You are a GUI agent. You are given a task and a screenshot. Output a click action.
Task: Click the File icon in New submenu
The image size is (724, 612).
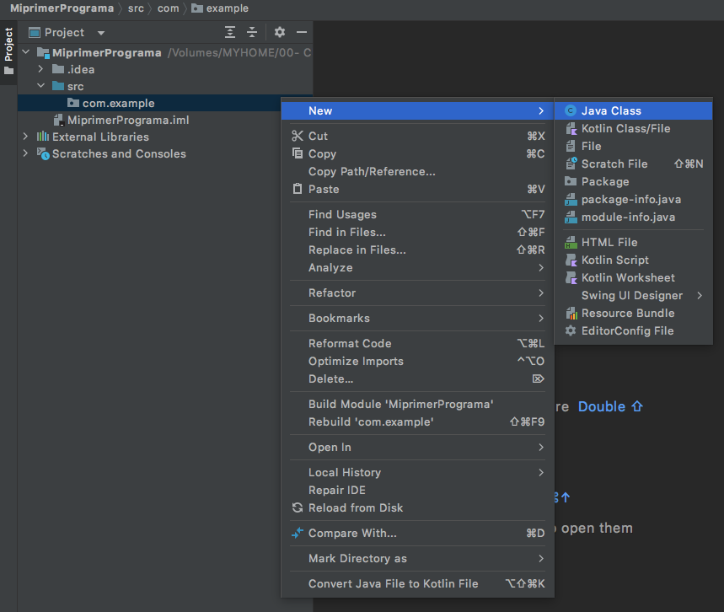coord(571,147)
